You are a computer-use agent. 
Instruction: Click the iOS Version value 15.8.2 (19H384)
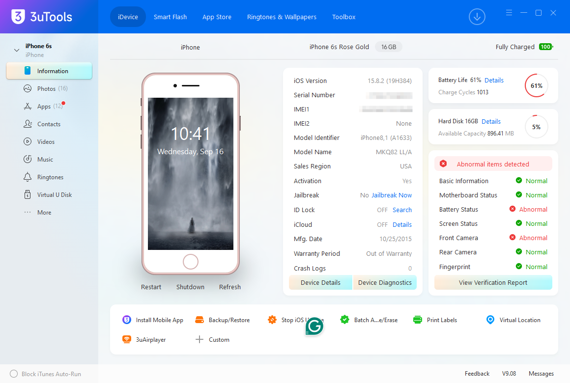[389, 81]
